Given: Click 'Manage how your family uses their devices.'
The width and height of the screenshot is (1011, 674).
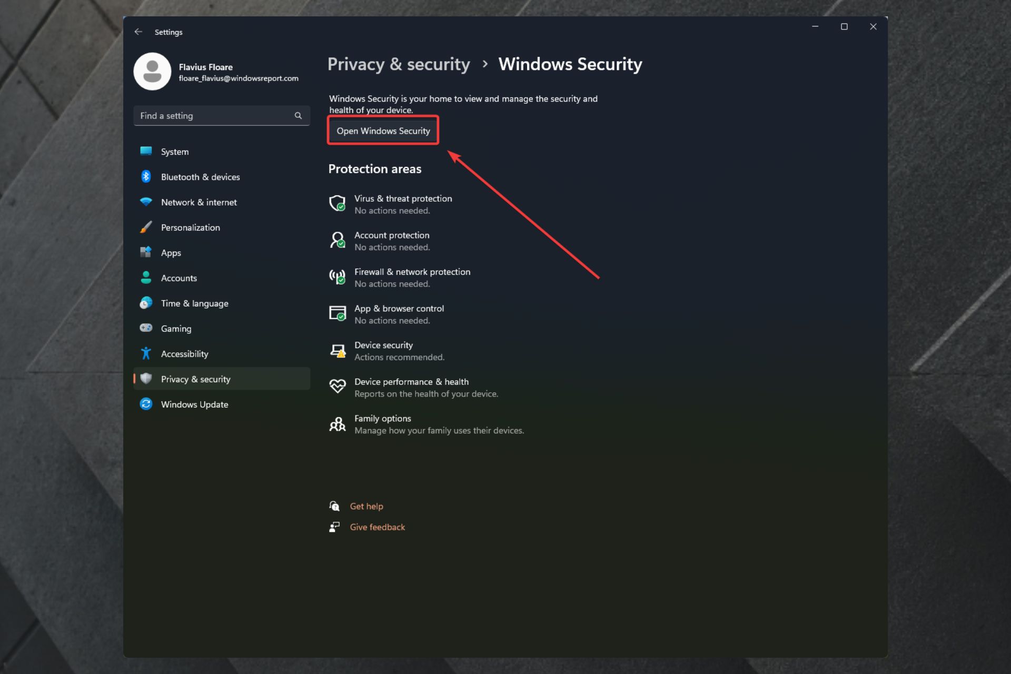Looking at the screenshot, I should (x=439, y=430).
